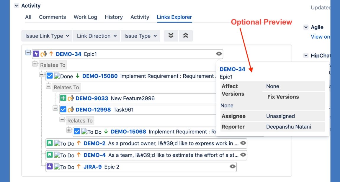Toggle preview eye icon for DEMO-34
Viewport: 340px width, 182px height.
click(219, 54)
